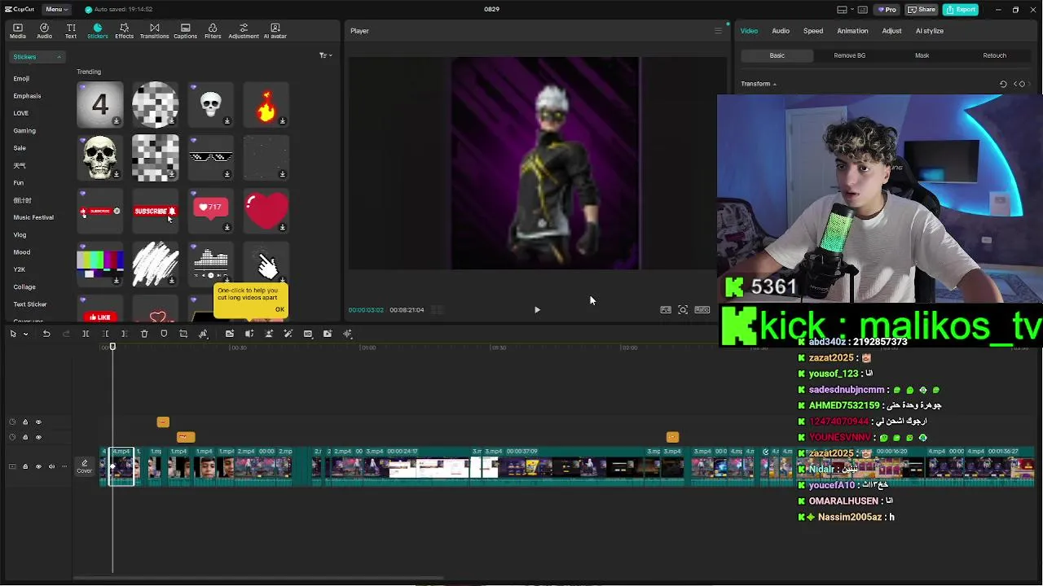Click the magic wand enhance icon
Image resolution: width=1043 pixels, height=586 pixels.
(288, 334)
